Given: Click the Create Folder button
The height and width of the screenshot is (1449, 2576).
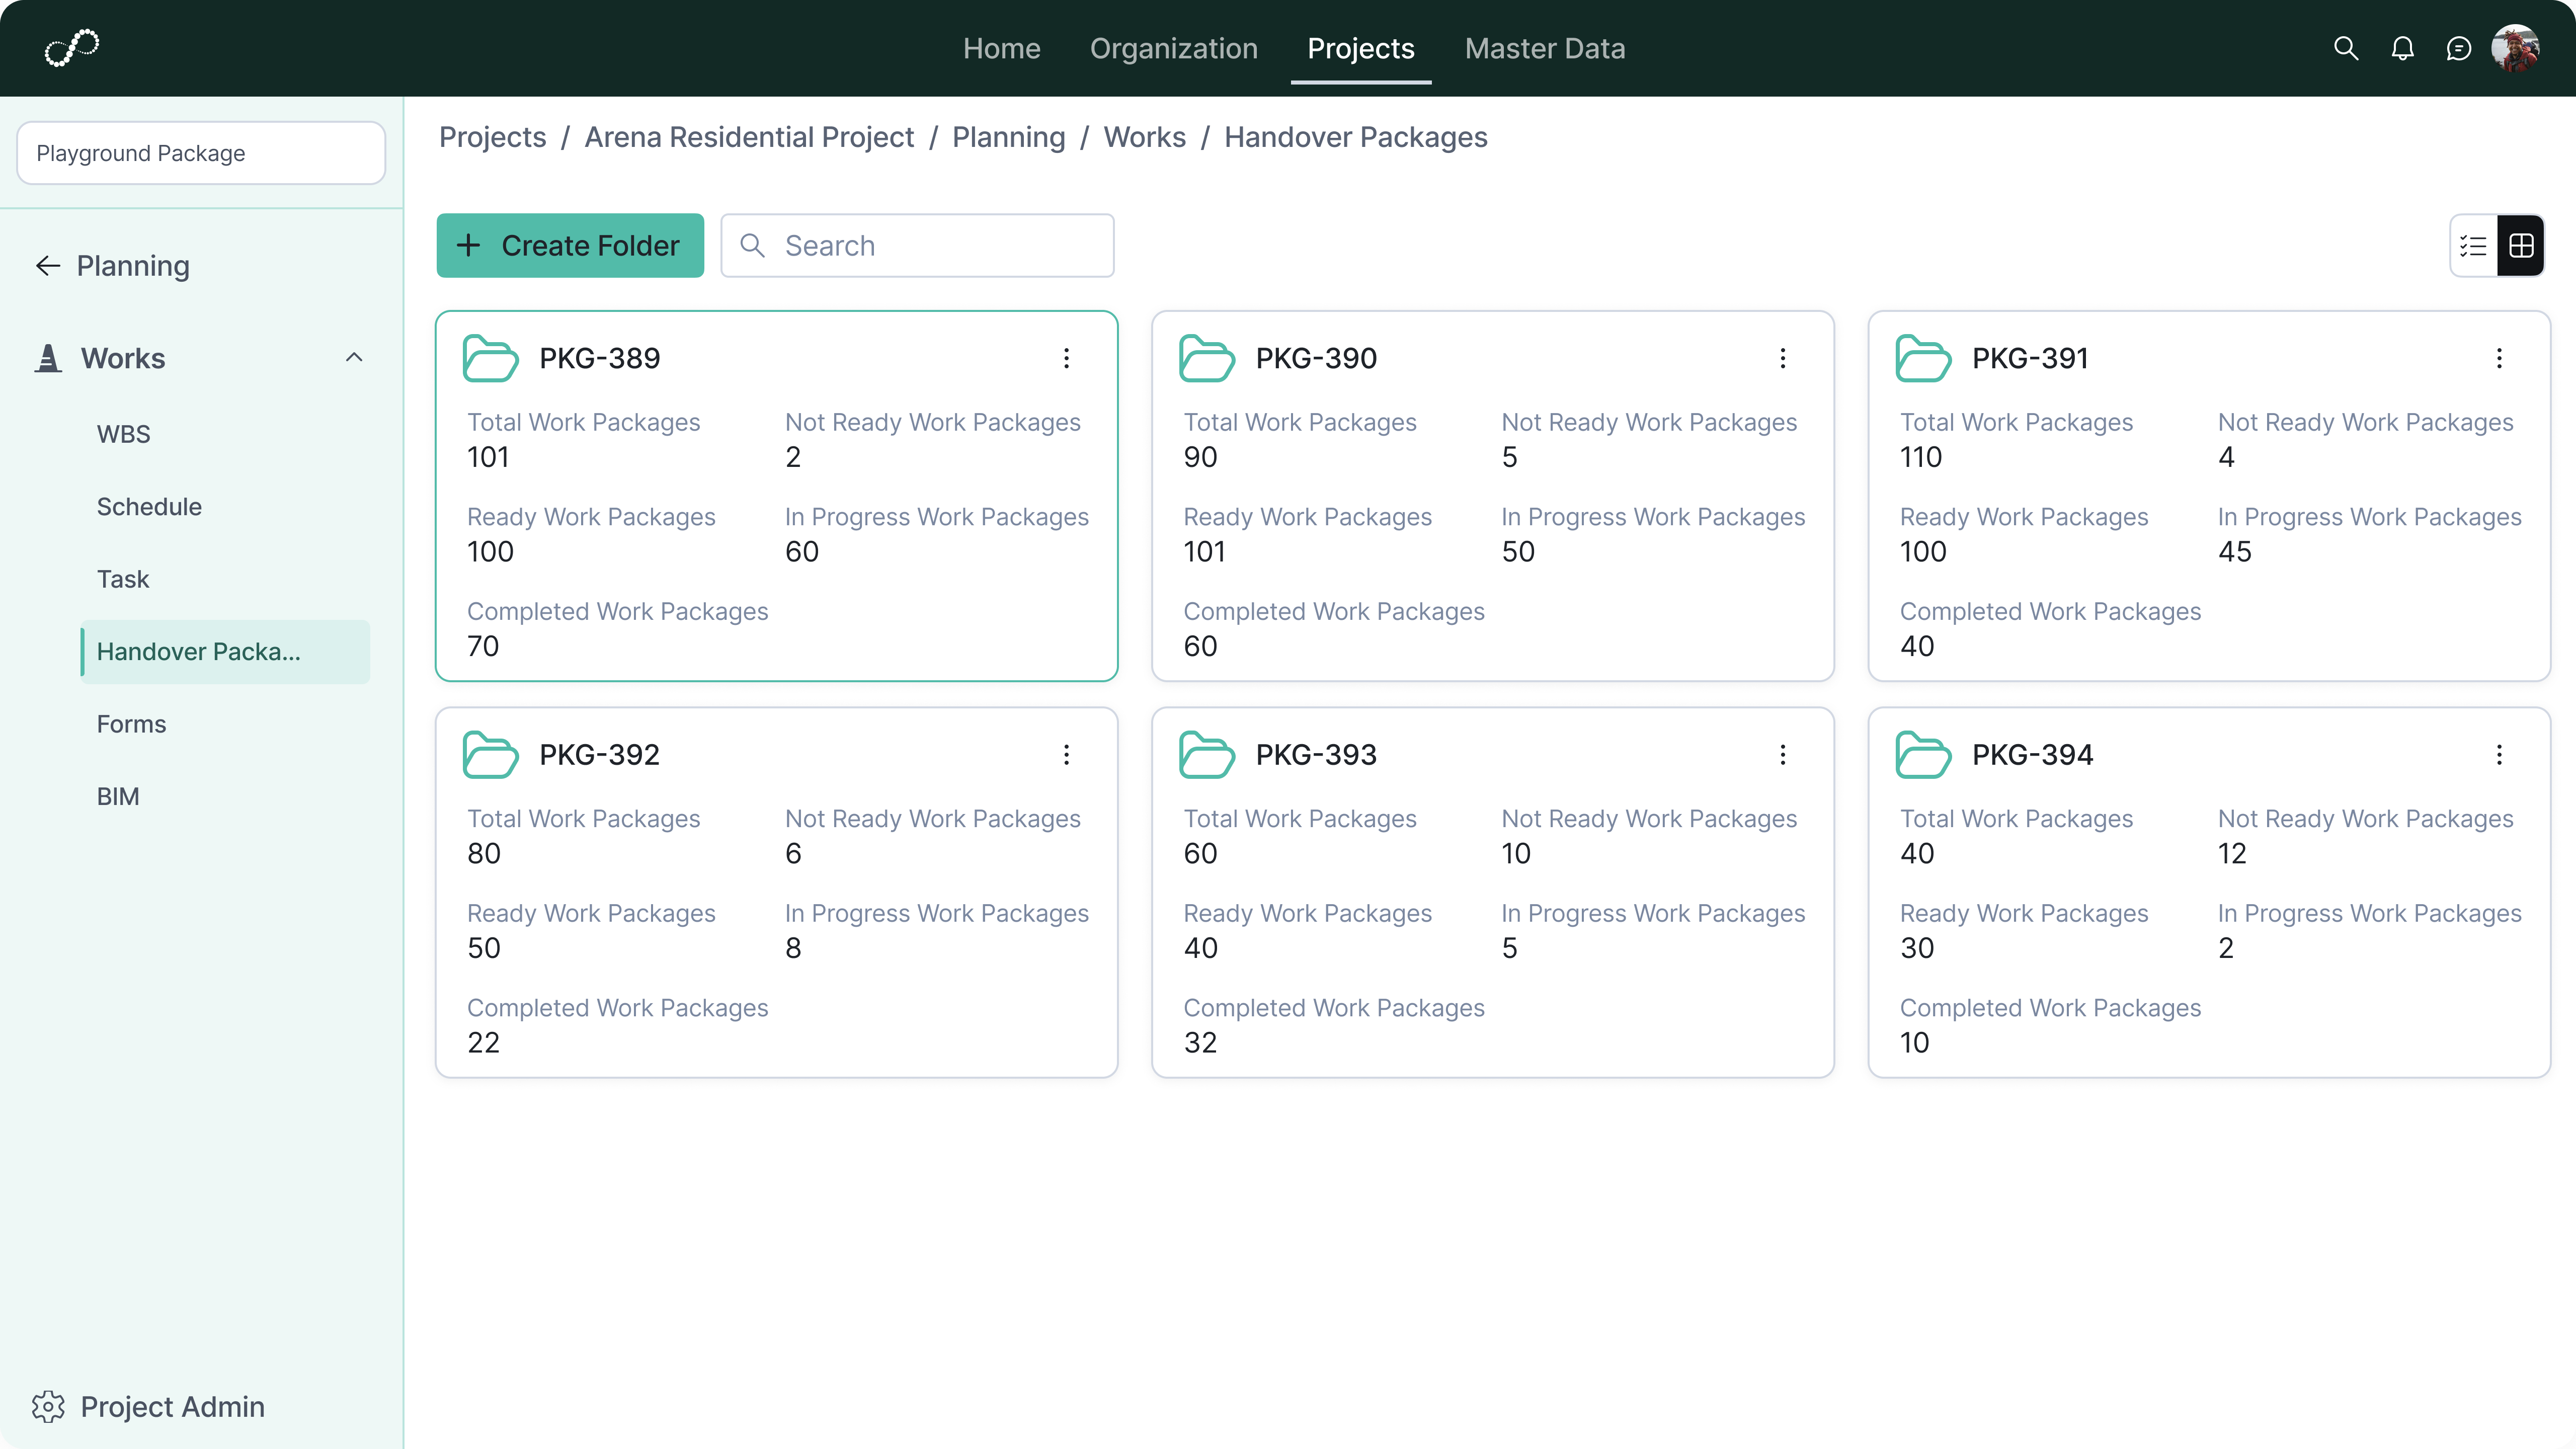Looking at the screenshot, I should coord(569,245).
